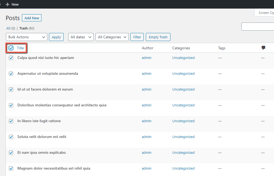Image resolution: width=274 pixels, height=176 pixels.
Task: Untick the 'Soluta velit dolorum est velit' checkbox
Action: tap(11, 137)
